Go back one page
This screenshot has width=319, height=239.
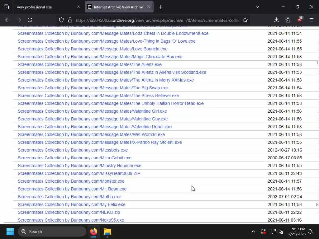(7, 20)
